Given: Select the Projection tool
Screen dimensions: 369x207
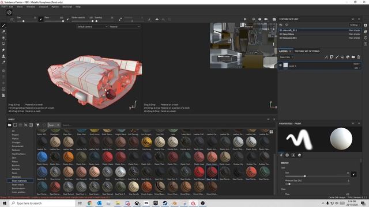Looking at the screenshot, I should click(3, 38).
